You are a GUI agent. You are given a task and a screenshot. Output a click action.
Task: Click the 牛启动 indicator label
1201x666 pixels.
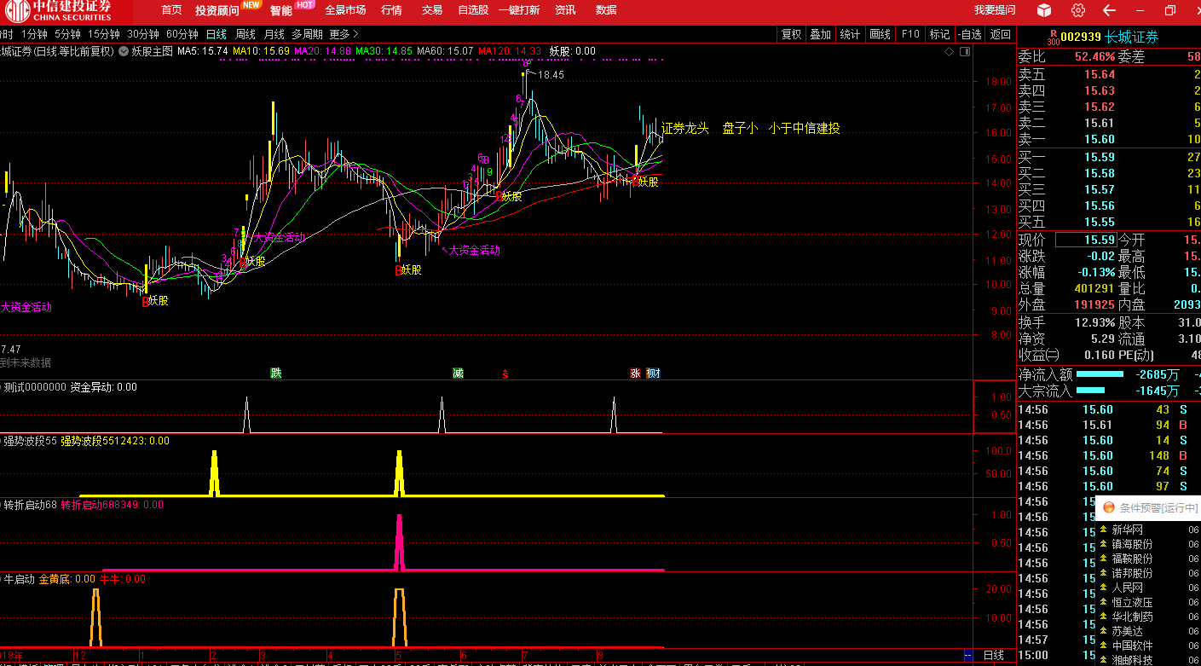(x=19, y=579)
